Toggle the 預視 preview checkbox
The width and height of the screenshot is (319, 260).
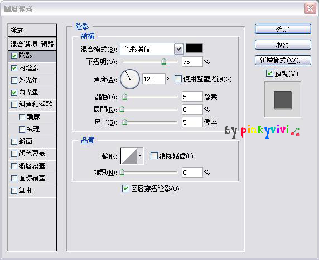(269, 73)
